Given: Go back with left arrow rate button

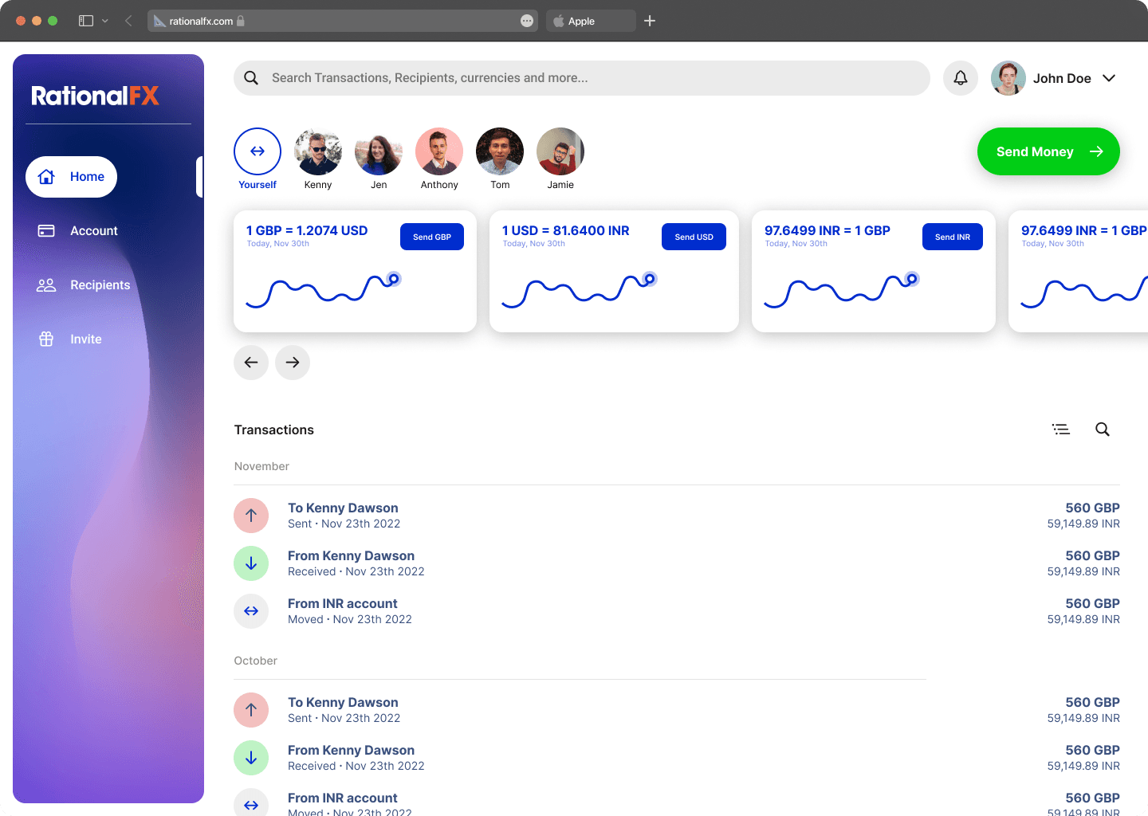Looking at the screenshot, I should point(251,363).
